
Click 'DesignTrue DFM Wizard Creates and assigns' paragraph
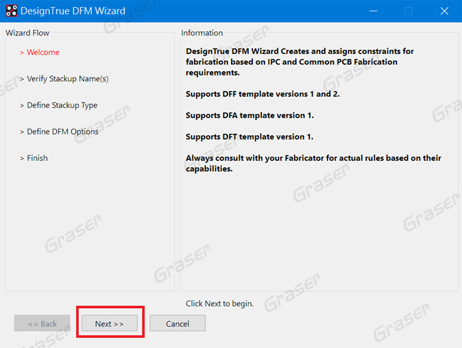point(300,62)
